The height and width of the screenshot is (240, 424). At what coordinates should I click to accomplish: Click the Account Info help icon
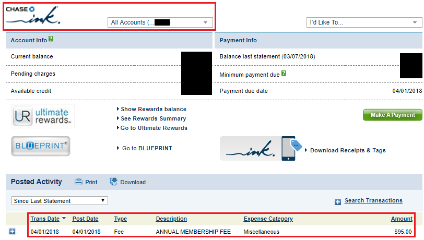tap(51, 39)
